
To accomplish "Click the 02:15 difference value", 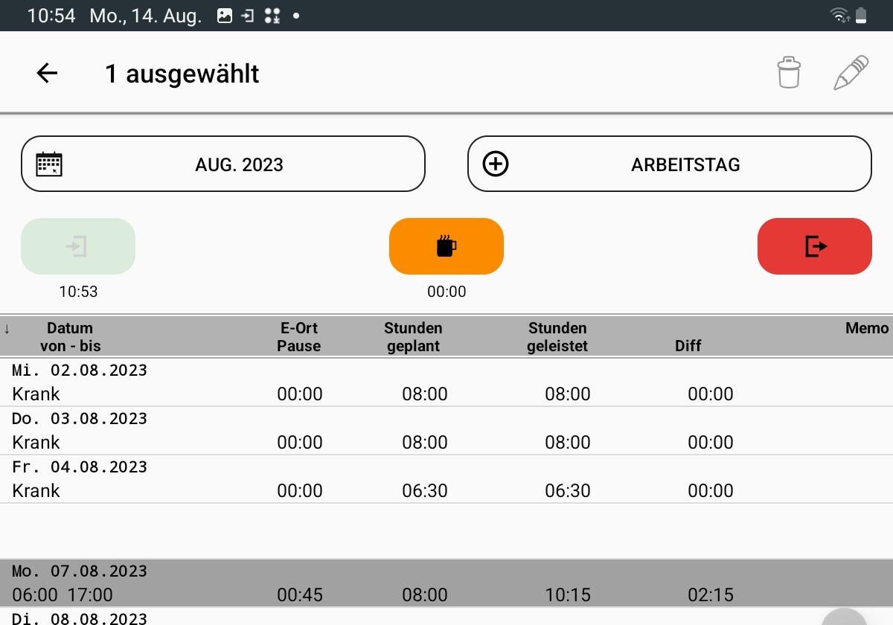I will [x=711, y=594].
